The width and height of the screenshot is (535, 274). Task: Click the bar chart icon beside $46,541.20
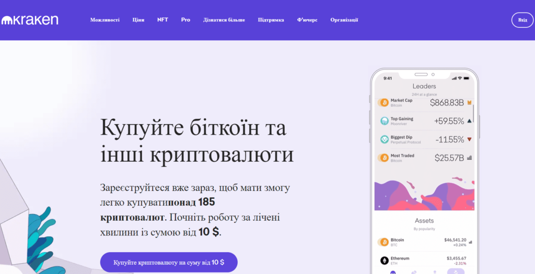pos(471,242)
